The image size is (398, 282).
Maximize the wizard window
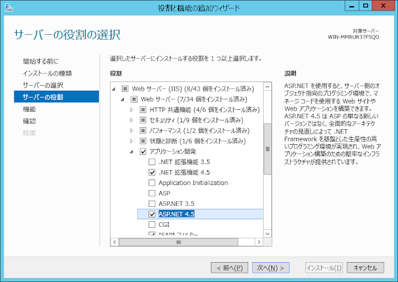tap(366, 6)
